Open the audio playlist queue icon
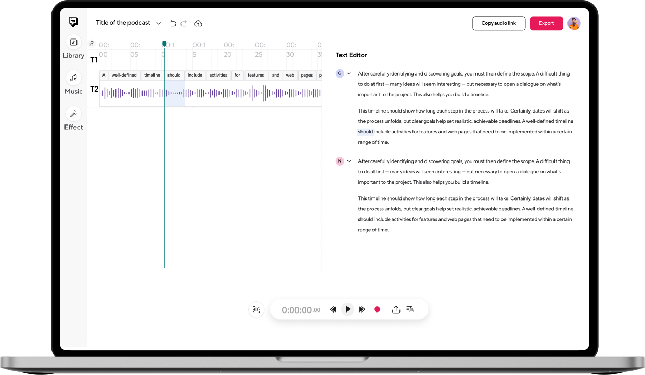Screen dimensions: 645x375 tap(410, 309)
